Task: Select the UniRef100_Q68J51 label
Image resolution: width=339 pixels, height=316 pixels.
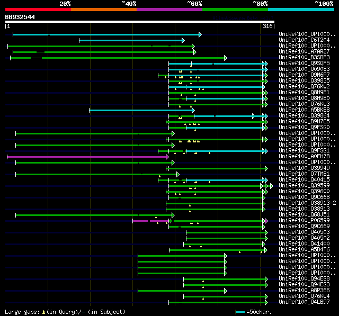Action: coord(304,215)
